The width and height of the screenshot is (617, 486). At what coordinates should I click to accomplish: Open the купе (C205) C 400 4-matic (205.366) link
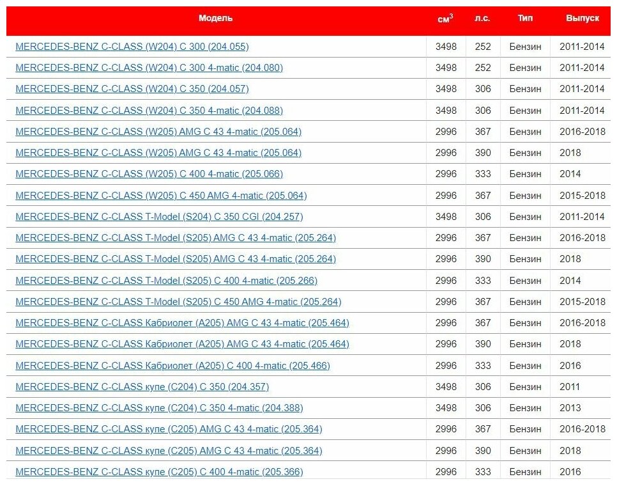tap(160, 472)
